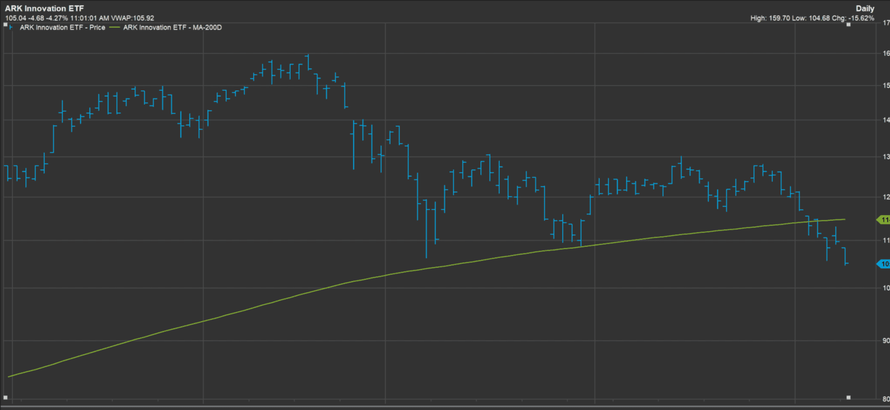Click the ARK Innovation ETF chart title
The image size is (890, 410).
coord(44,8)
